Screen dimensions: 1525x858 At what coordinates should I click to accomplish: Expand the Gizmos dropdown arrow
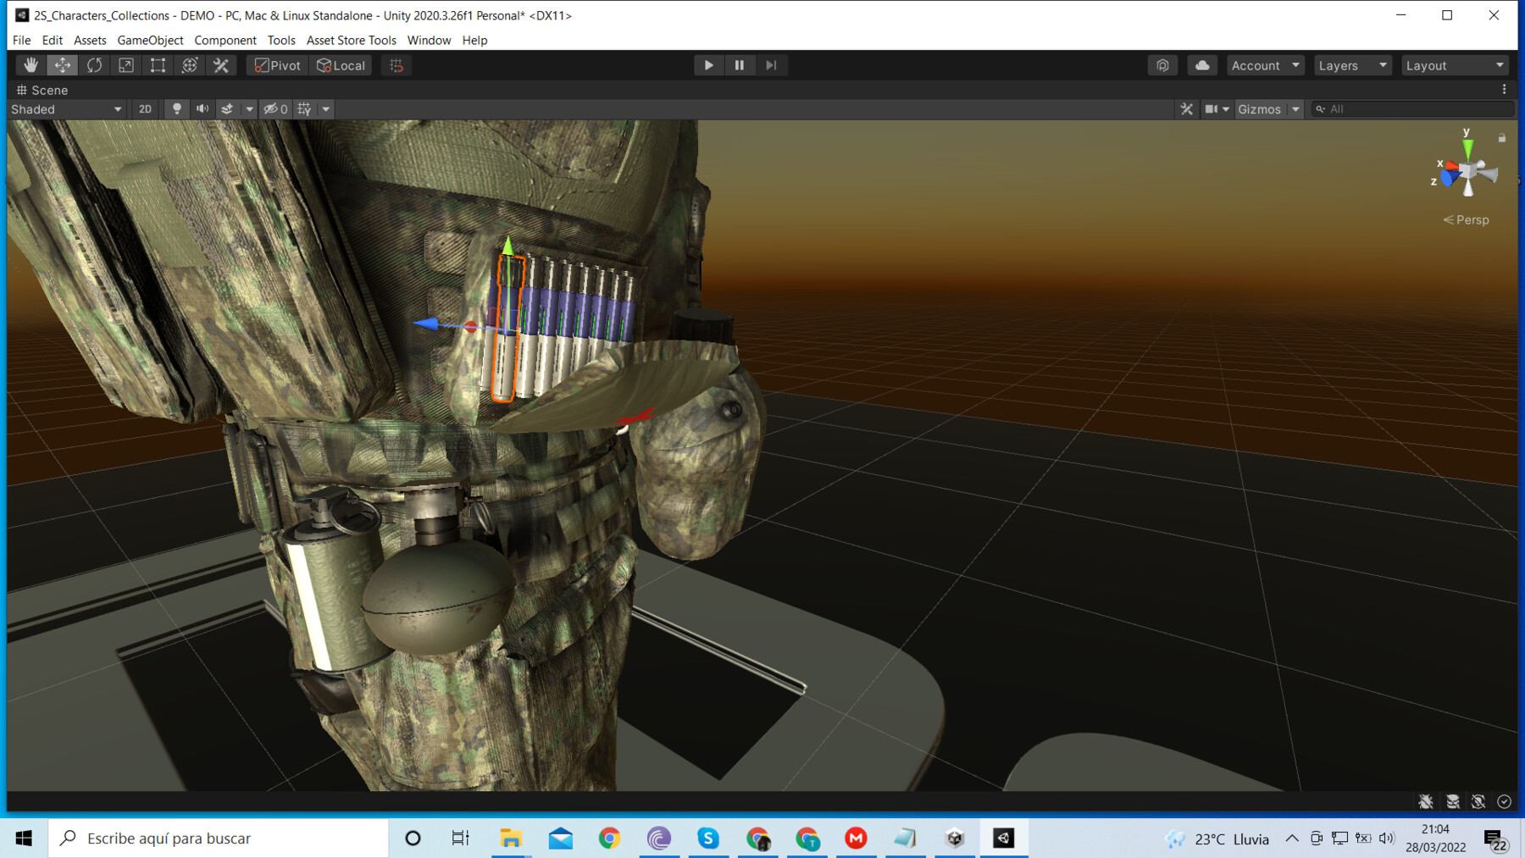tap(1295, 109)
